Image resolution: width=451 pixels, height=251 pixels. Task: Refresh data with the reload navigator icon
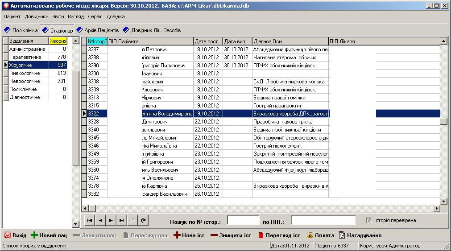[x=143, y=221]
